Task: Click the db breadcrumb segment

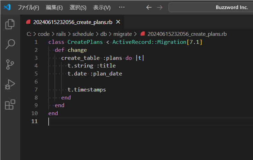Action: coord(104,34)
